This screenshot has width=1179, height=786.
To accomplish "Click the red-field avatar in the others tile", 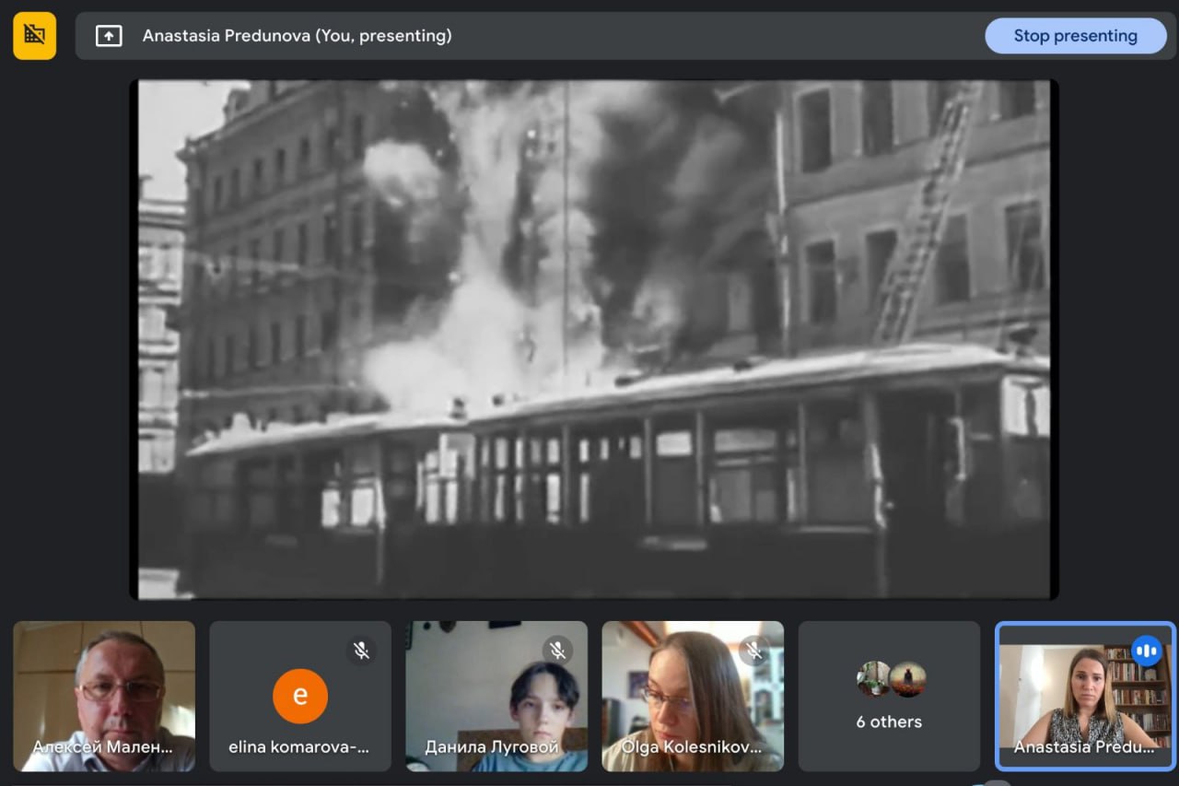I will (906, 679).
